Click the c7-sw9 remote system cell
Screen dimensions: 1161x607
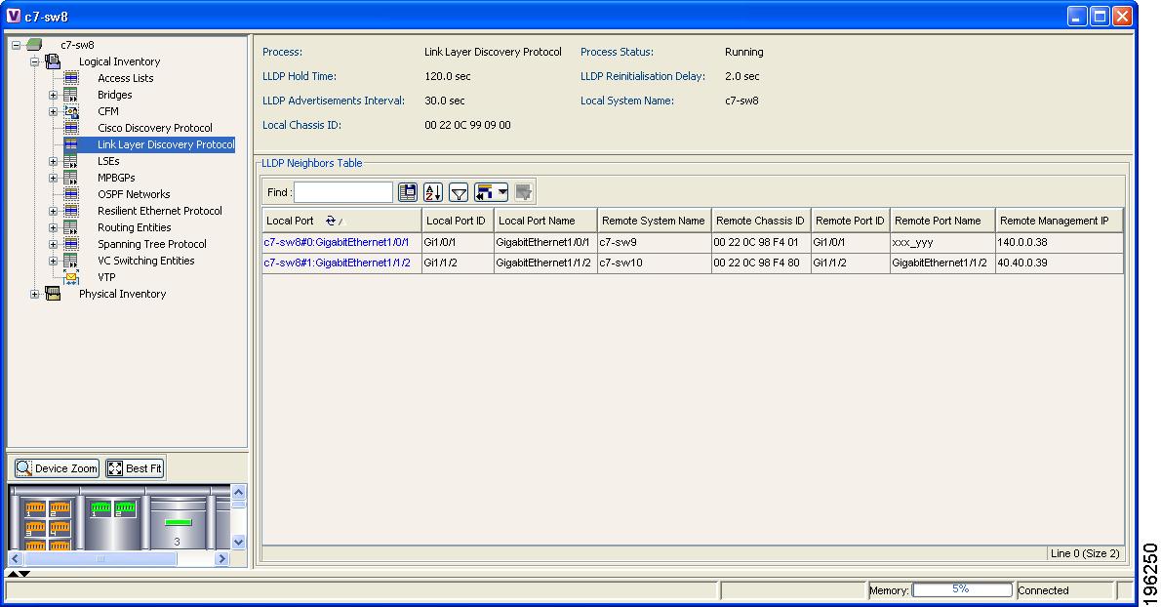(x=655, y=242)
